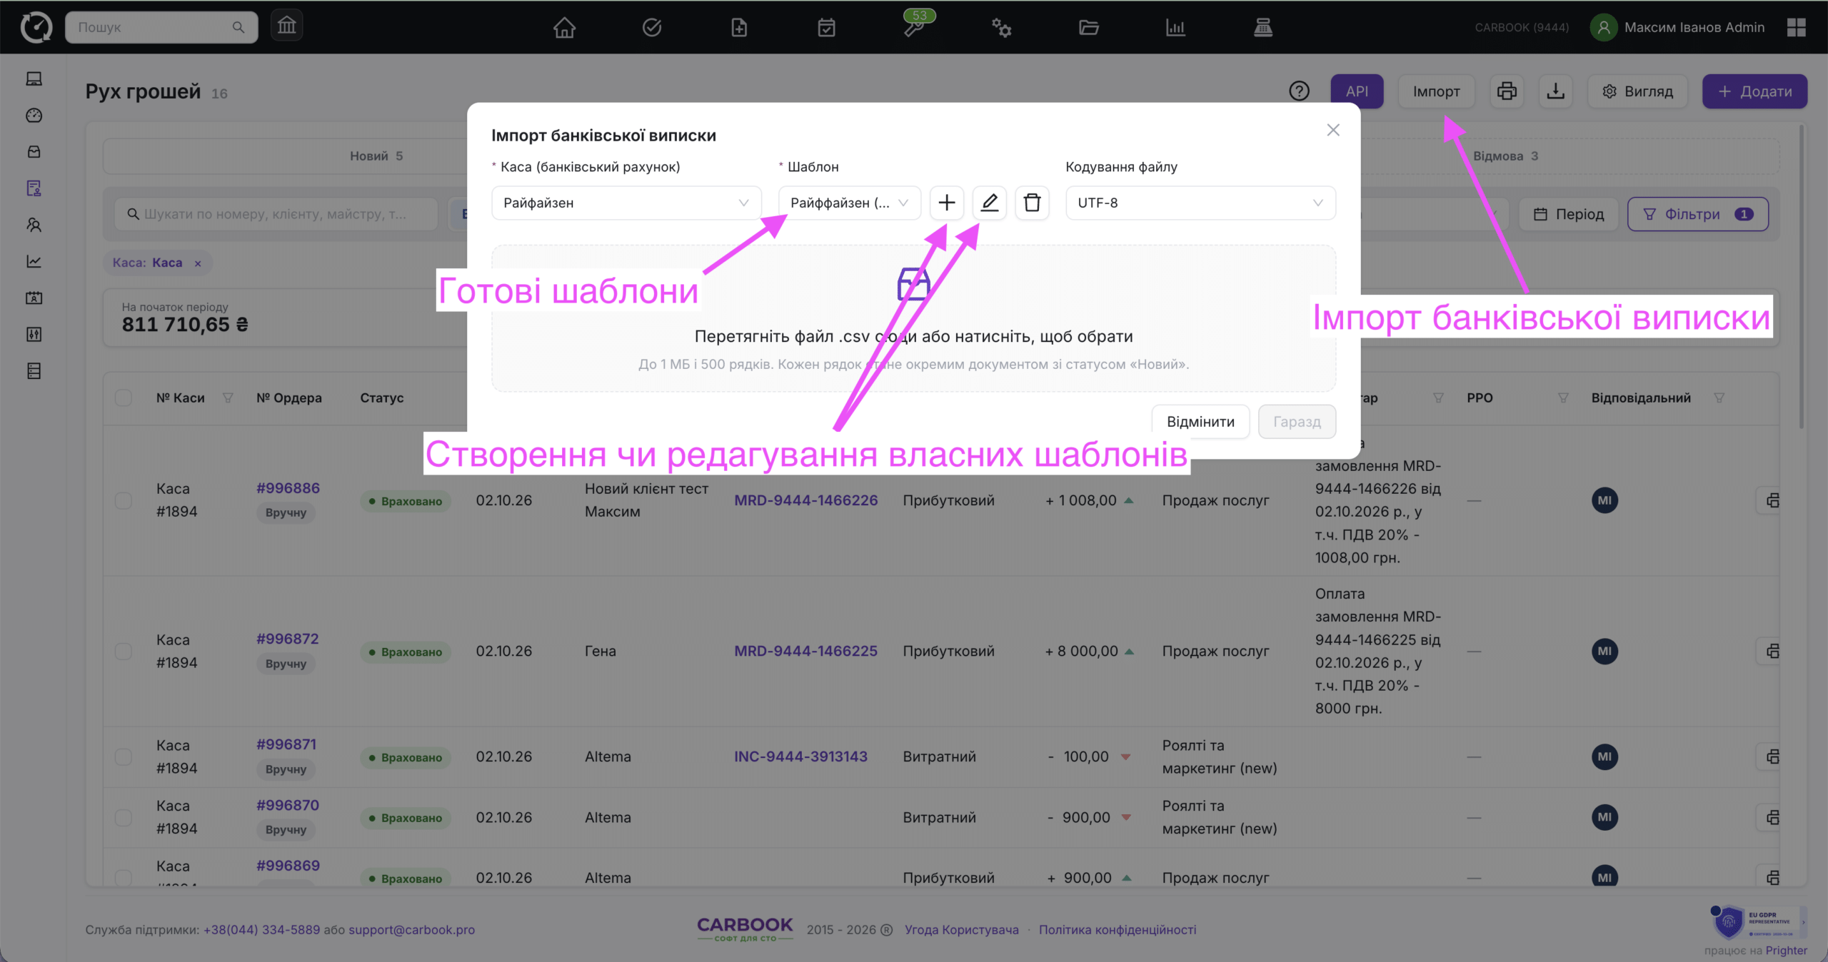
Task: Click the checkmark tasks icon in top bar
Action: 651,27
